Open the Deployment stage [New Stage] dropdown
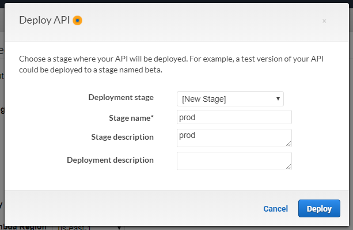The height and width of the screenshot is (230, 353). point(230,99)
